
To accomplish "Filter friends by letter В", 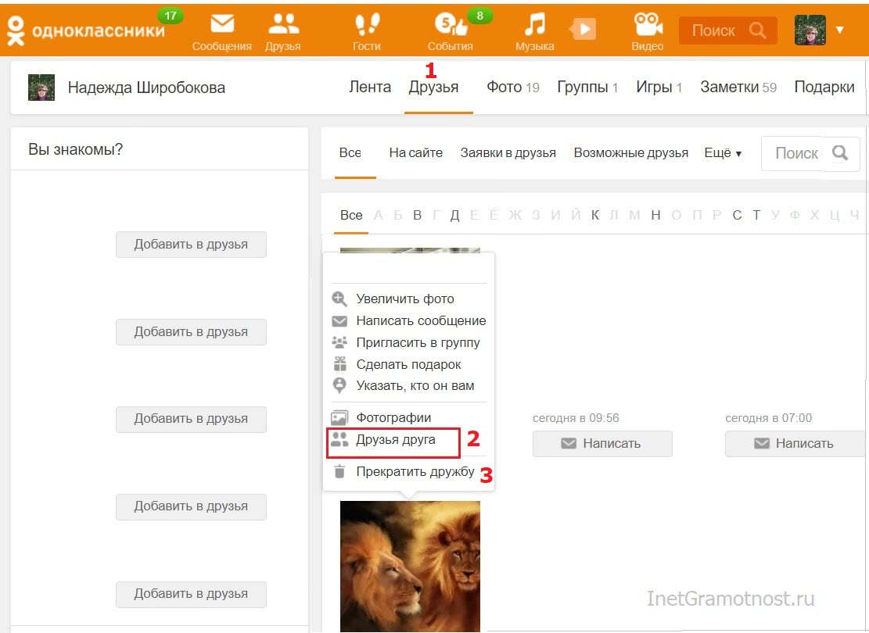I will pos(417,215).
